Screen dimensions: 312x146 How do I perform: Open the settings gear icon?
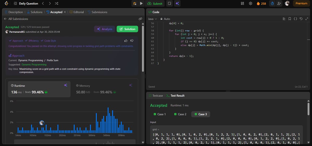point(251,4)
